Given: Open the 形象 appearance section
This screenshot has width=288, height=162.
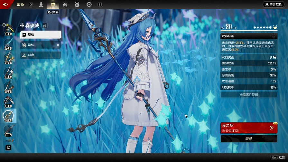Looking at the screenshot, I should tap(41, 55).
